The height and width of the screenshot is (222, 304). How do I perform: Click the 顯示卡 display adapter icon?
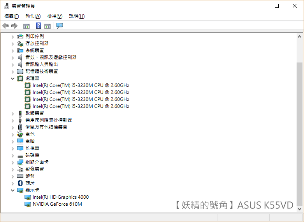(20, 190)
